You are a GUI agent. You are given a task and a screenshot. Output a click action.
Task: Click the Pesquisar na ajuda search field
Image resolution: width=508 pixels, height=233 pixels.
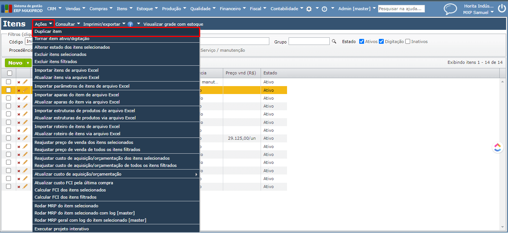pyautogui.click(x=401, y=9)
